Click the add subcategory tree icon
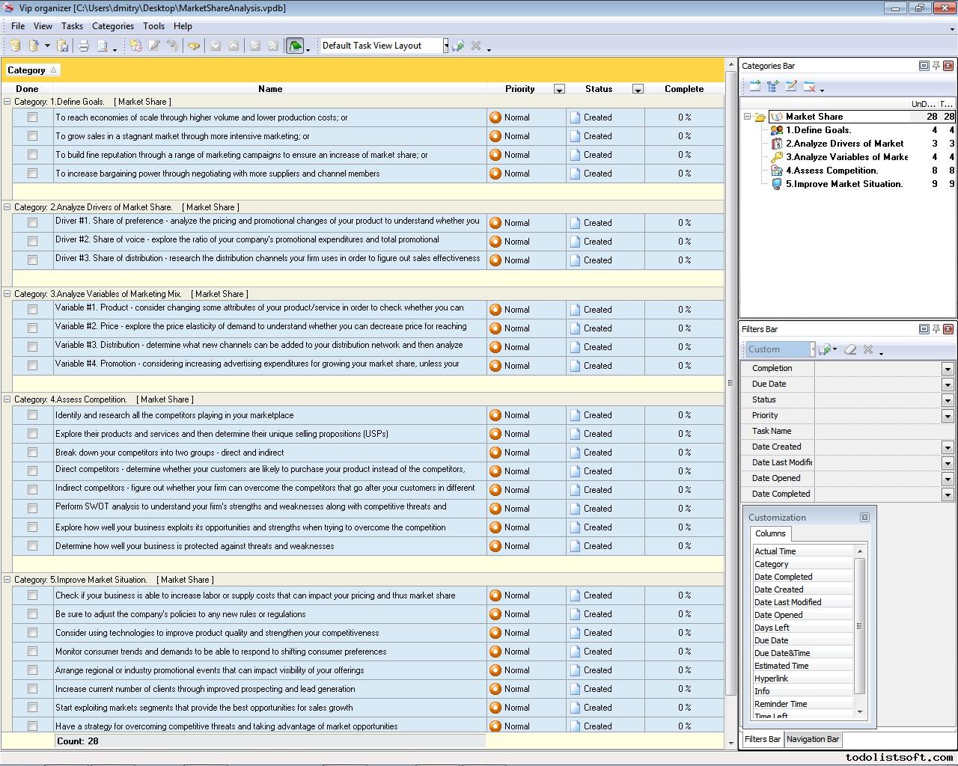 [x=772, y=87]
